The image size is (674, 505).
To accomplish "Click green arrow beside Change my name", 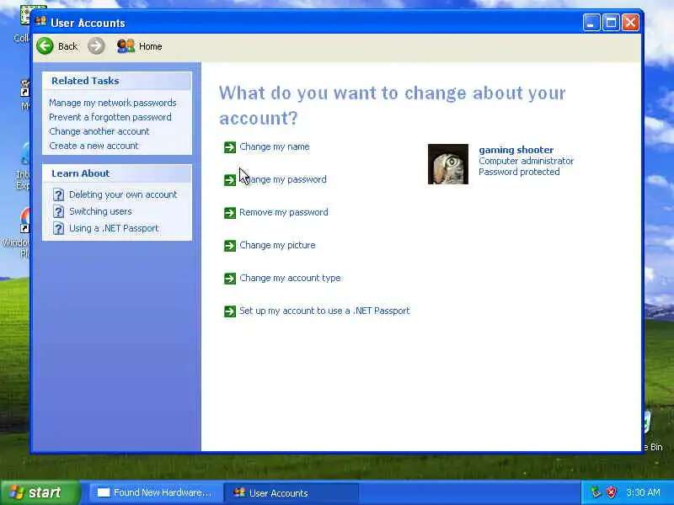I will click(230, 147).
